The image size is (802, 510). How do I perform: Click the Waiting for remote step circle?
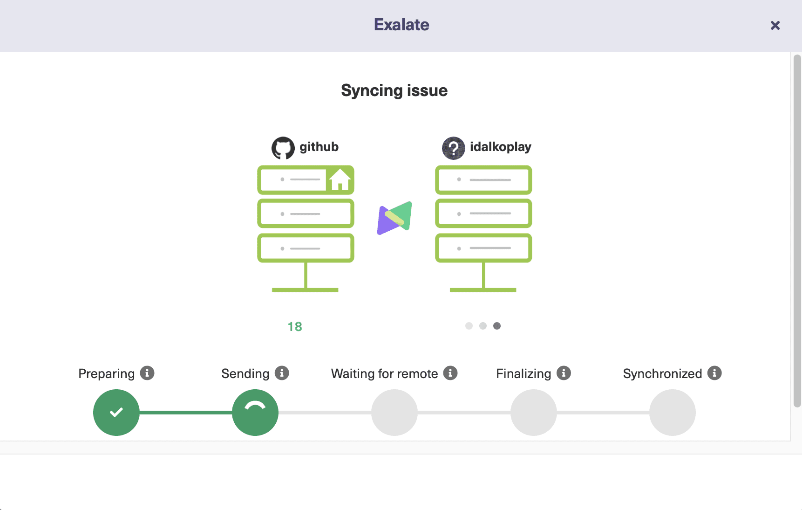(394, 413)
